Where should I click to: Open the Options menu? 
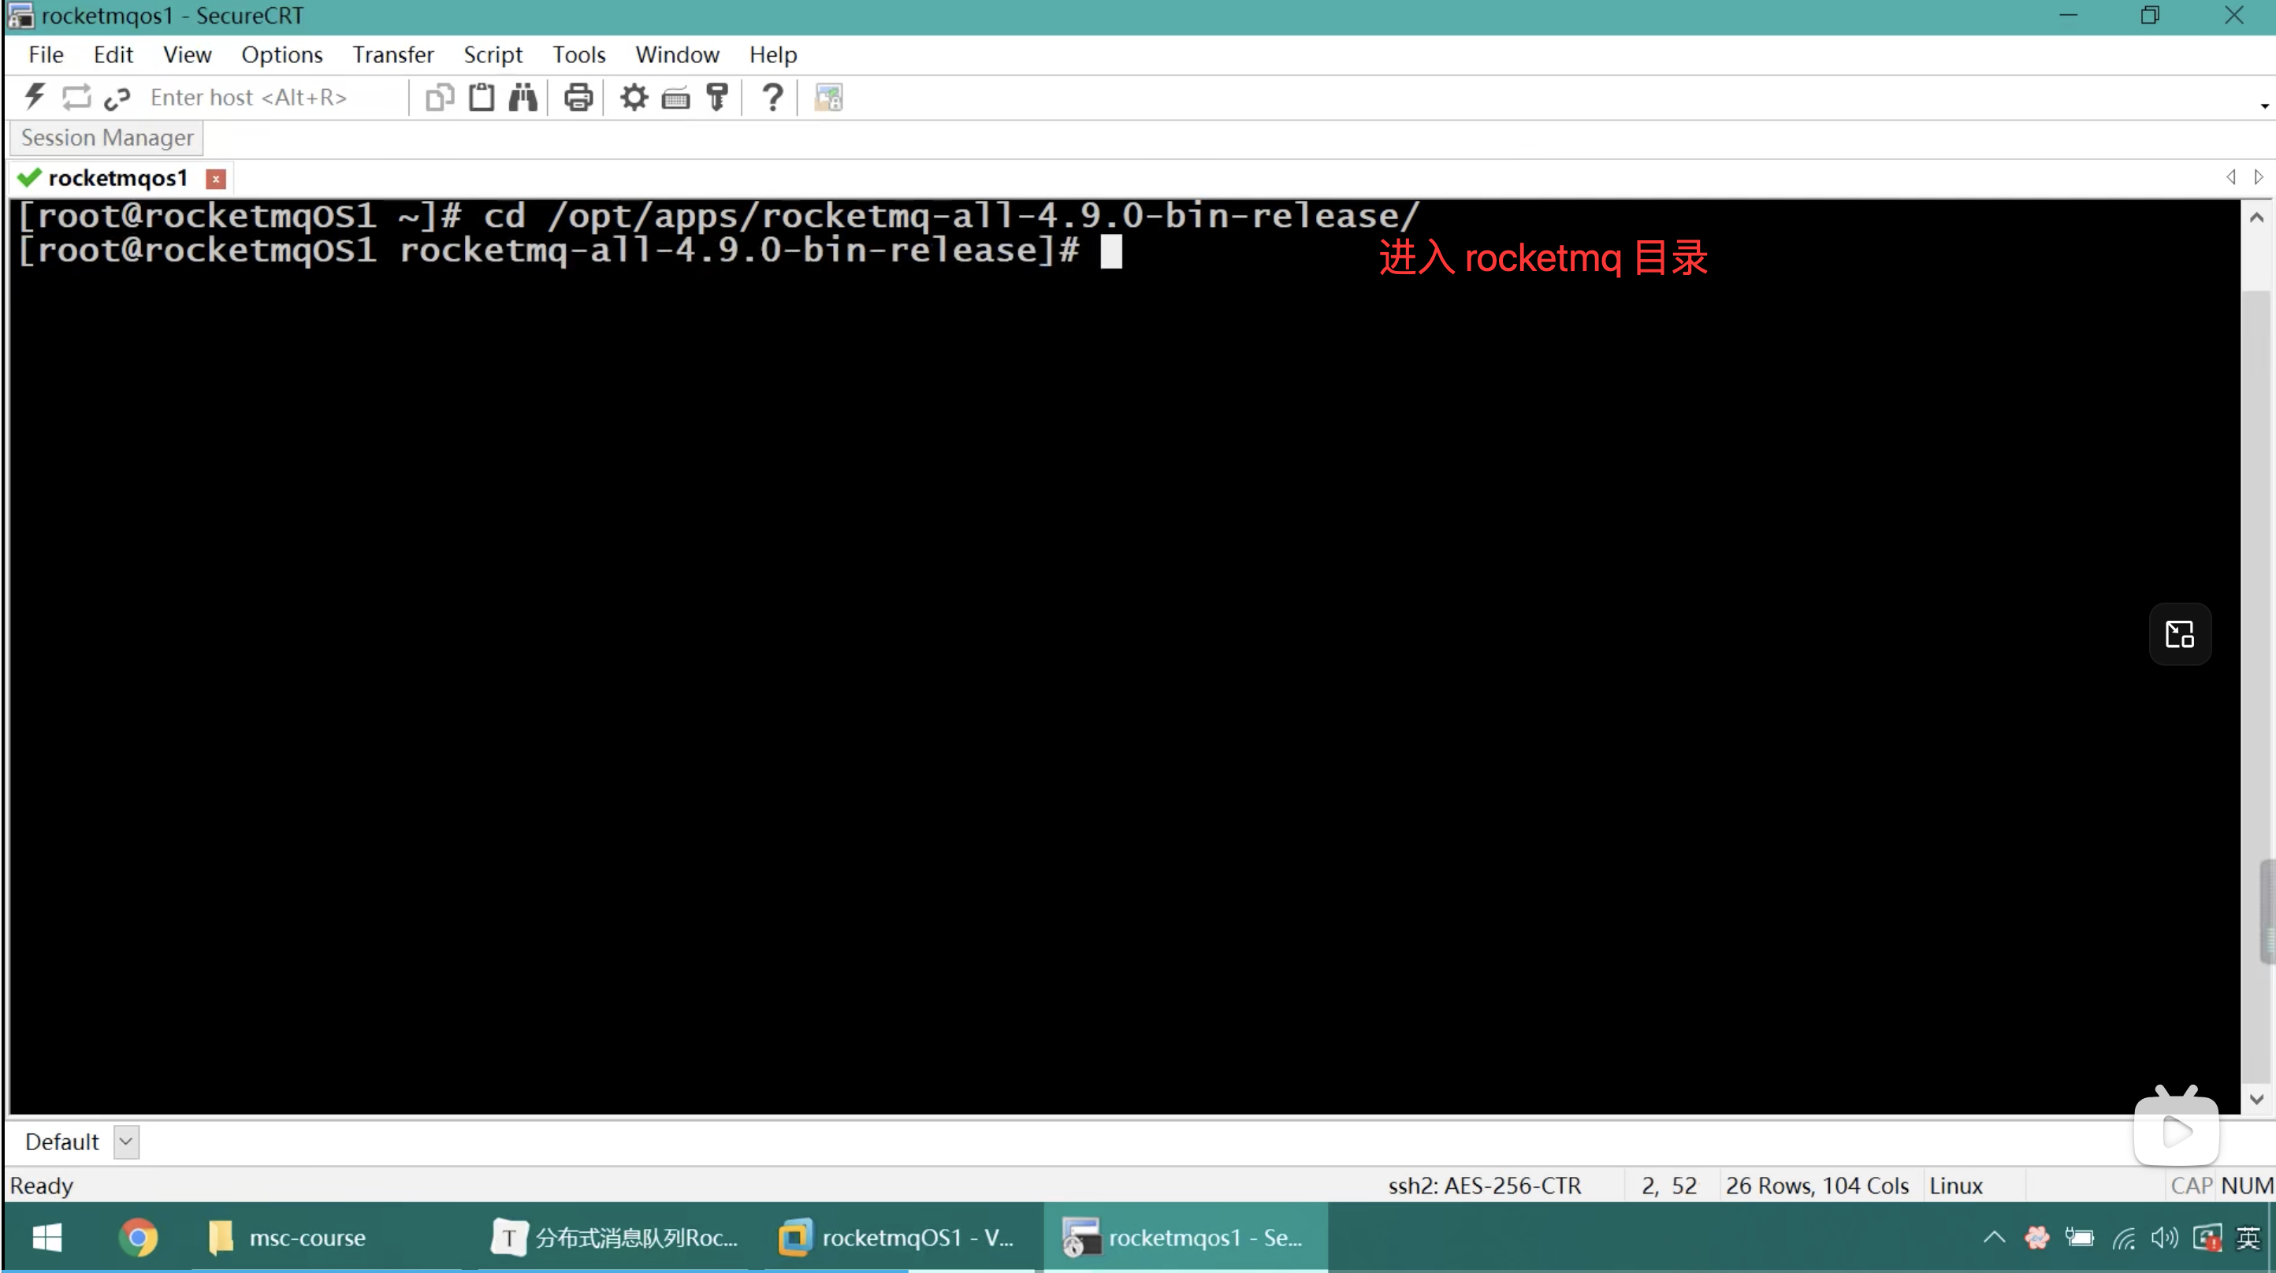pos(282,55)
